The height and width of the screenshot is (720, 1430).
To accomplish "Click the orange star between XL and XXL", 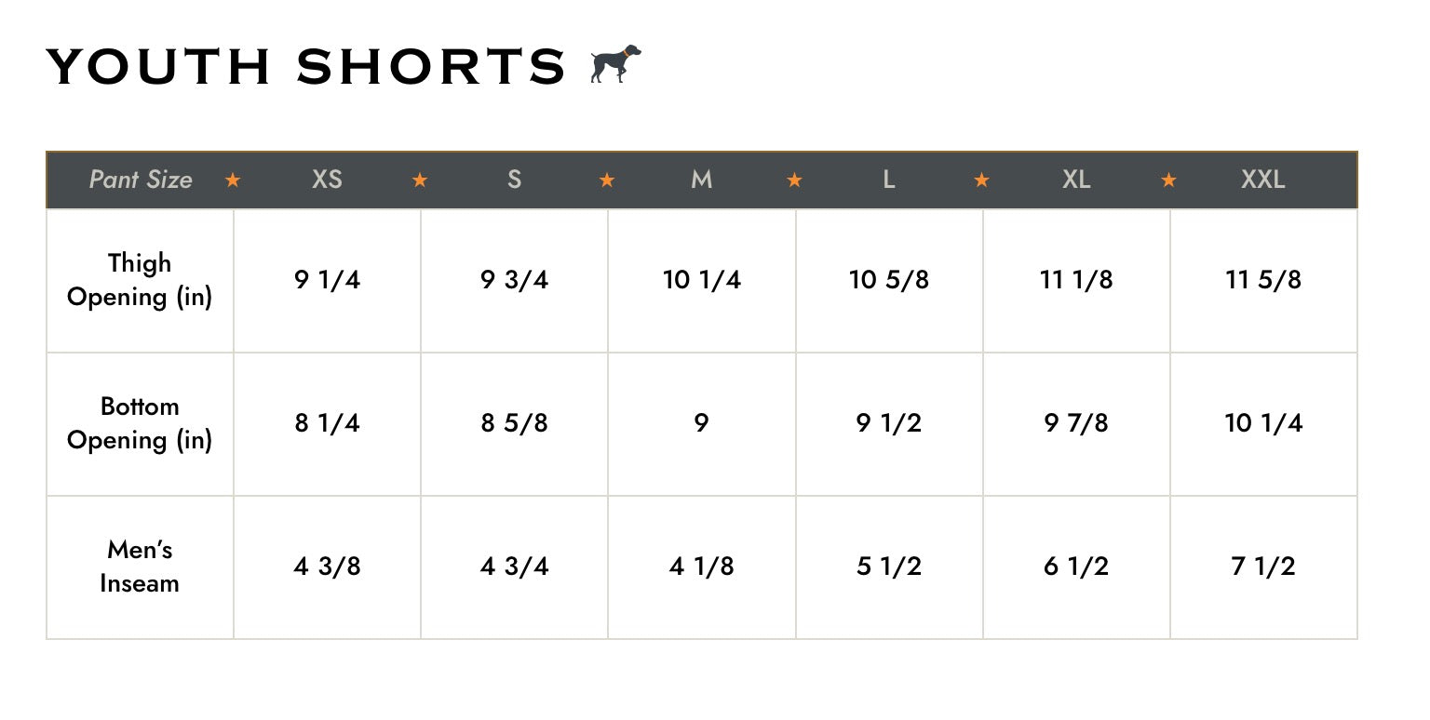I will tap(1168, 180).
